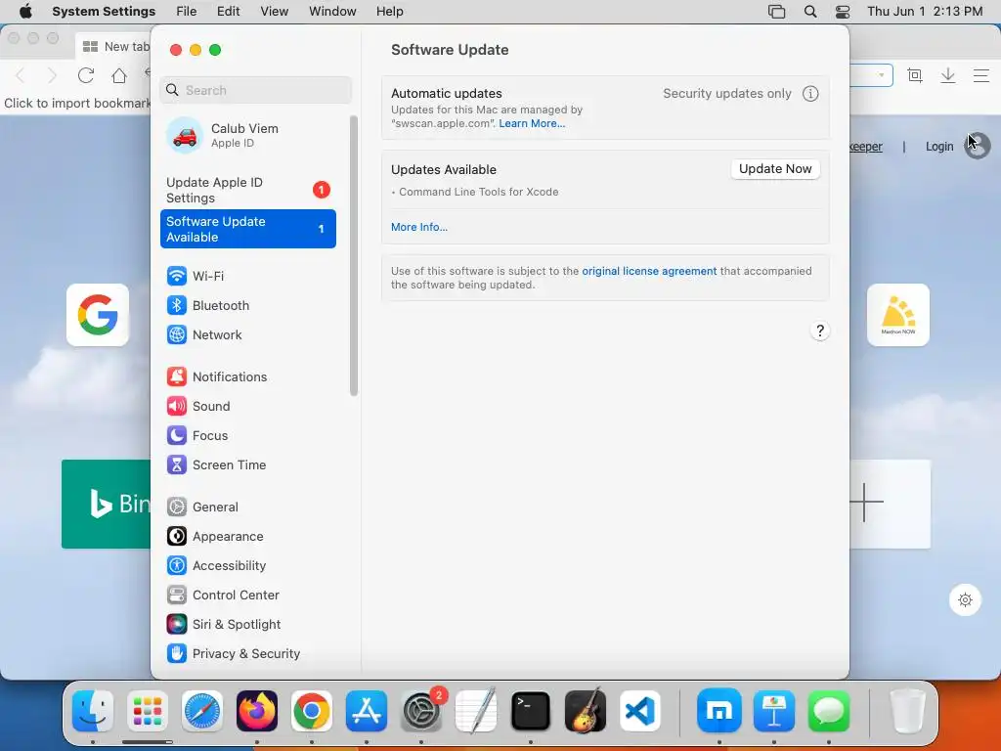
Task: Open Terminal from the Dock
Action: click(x=531, y=711)
